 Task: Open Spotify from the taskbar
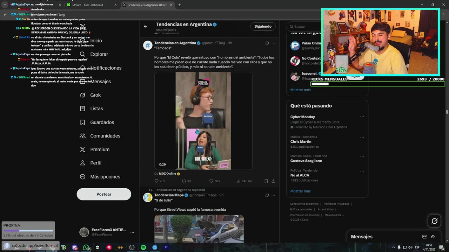tap(143, 247)
